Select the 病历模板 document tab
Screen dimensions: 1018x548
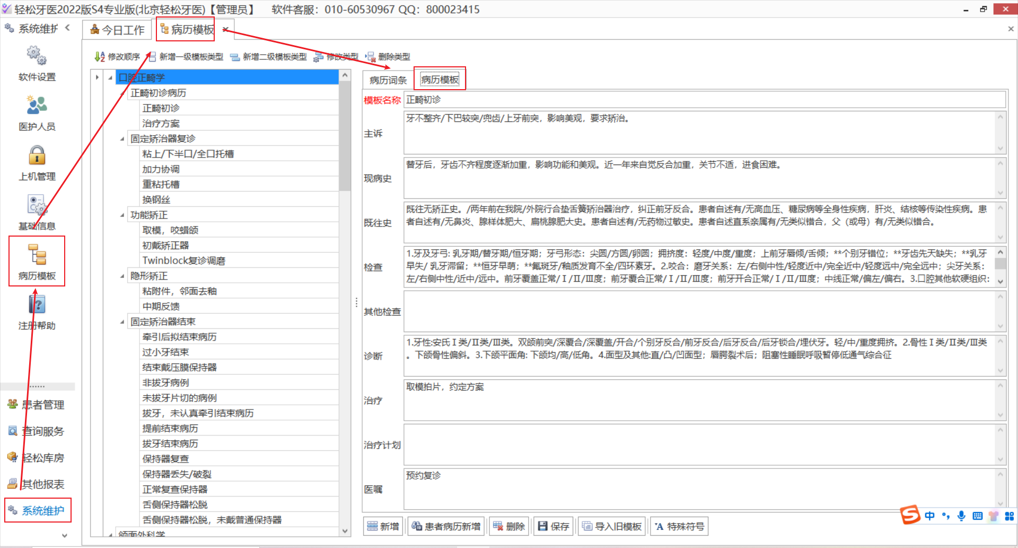pyautogui.click(x=187, y=30)
